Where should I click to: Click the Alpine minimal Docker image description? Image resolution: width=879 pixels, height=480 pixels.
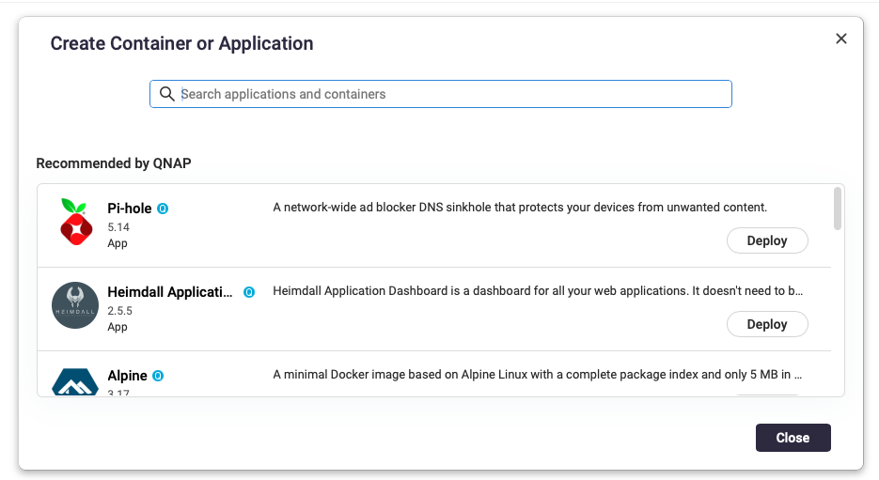(x=537, y=375)
